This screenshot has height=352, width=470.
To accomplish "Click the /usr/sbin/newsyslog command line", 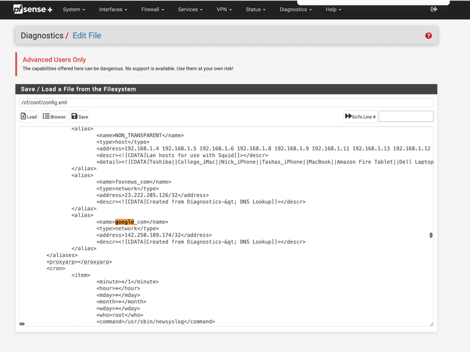I will (156, 322).
